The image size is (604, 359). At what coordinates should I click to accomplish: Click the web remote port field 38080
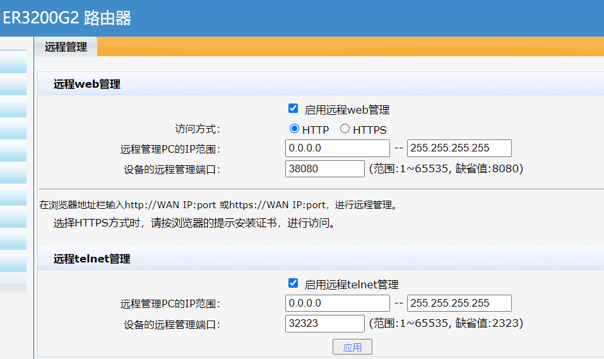point(325,168)
